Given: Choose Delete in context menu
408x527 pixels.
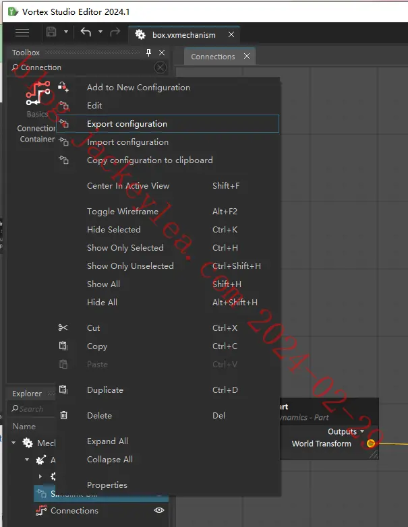Looking at the screenshot, I should coord(167,415).
